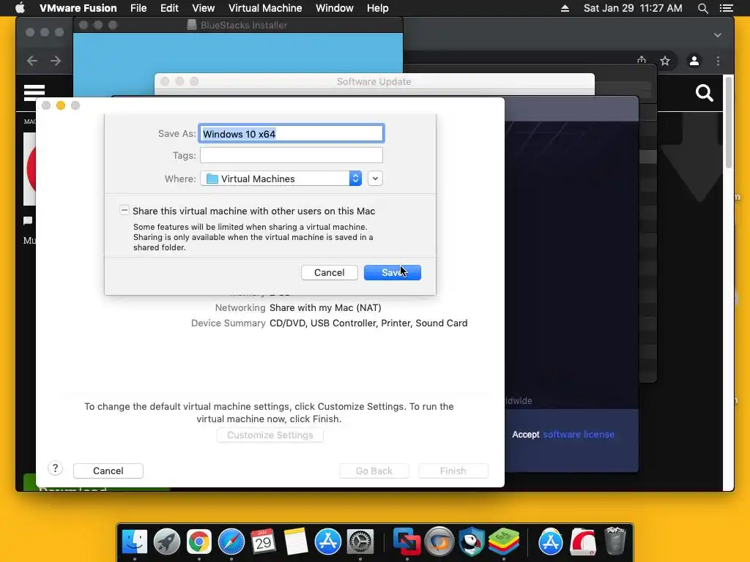Switch to VMware Fusion Dock icon
The height and width of the screenshot is (562, 750).
click(x=407, y=542)
